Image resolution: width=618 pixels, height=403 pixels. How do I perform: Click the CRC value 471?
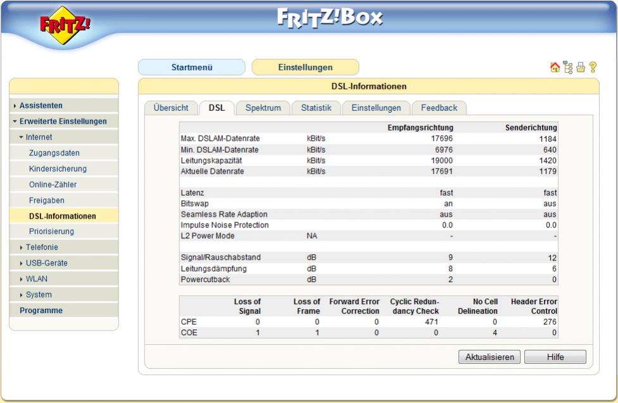pos(432,322)
